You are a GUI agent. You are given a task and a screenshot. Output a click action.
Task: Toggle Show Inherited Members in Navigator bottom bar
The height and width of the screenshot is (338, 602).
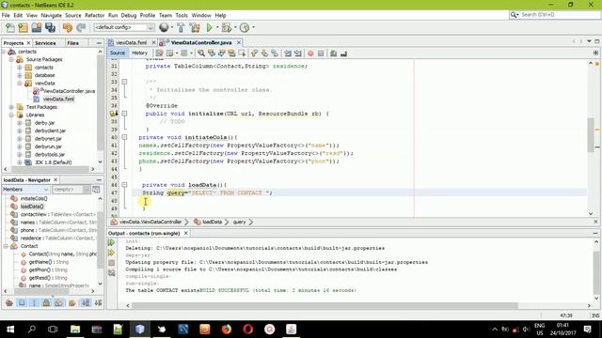click(9, 302)
